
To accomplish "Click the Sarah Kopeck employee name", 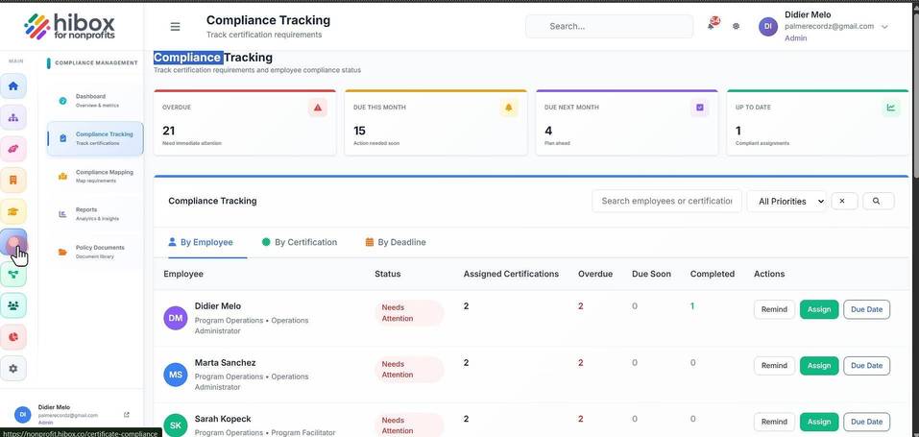I will click(x=223, y=419).
